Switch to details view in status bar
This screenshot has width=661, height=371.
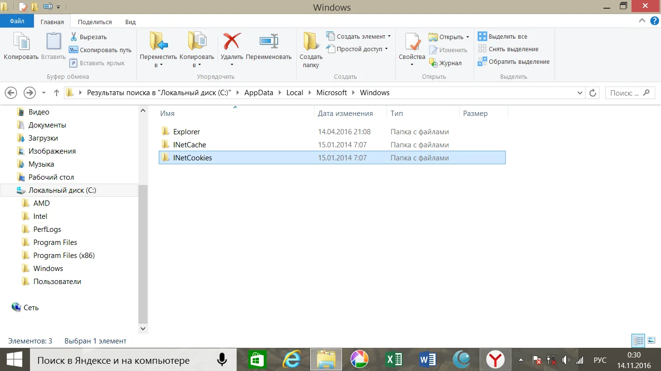coord(639,341)
